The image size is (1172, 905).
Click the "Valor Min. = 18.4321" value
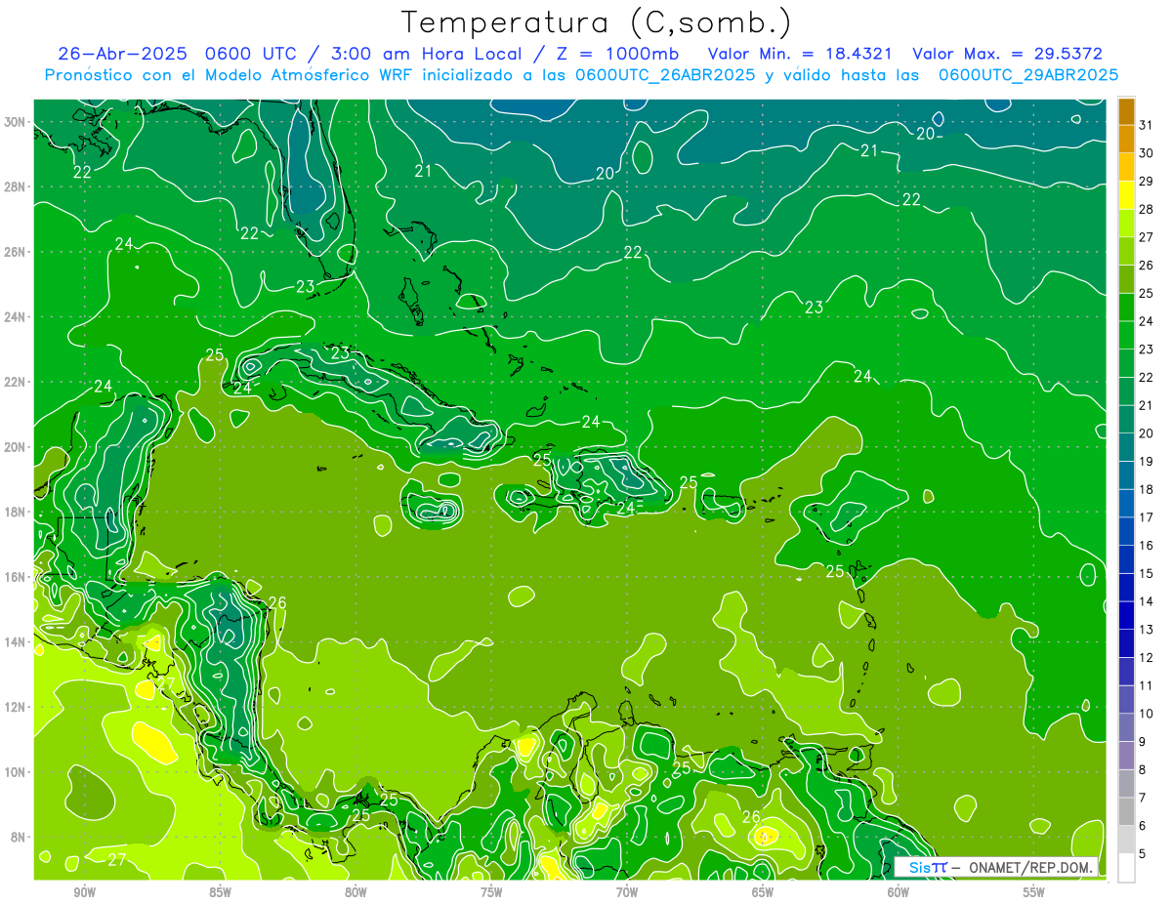tap(801, 54)
